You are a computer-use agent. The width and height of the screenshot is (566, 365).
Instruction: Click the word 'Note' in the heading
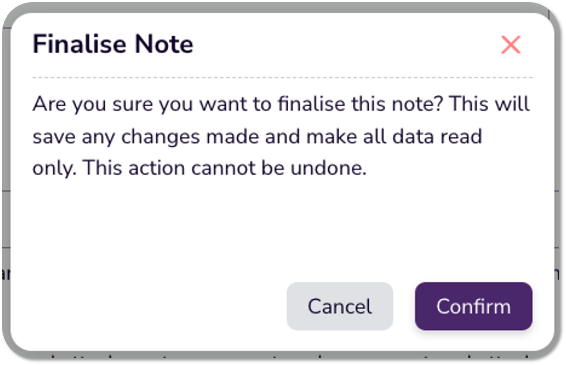point(164,44)
